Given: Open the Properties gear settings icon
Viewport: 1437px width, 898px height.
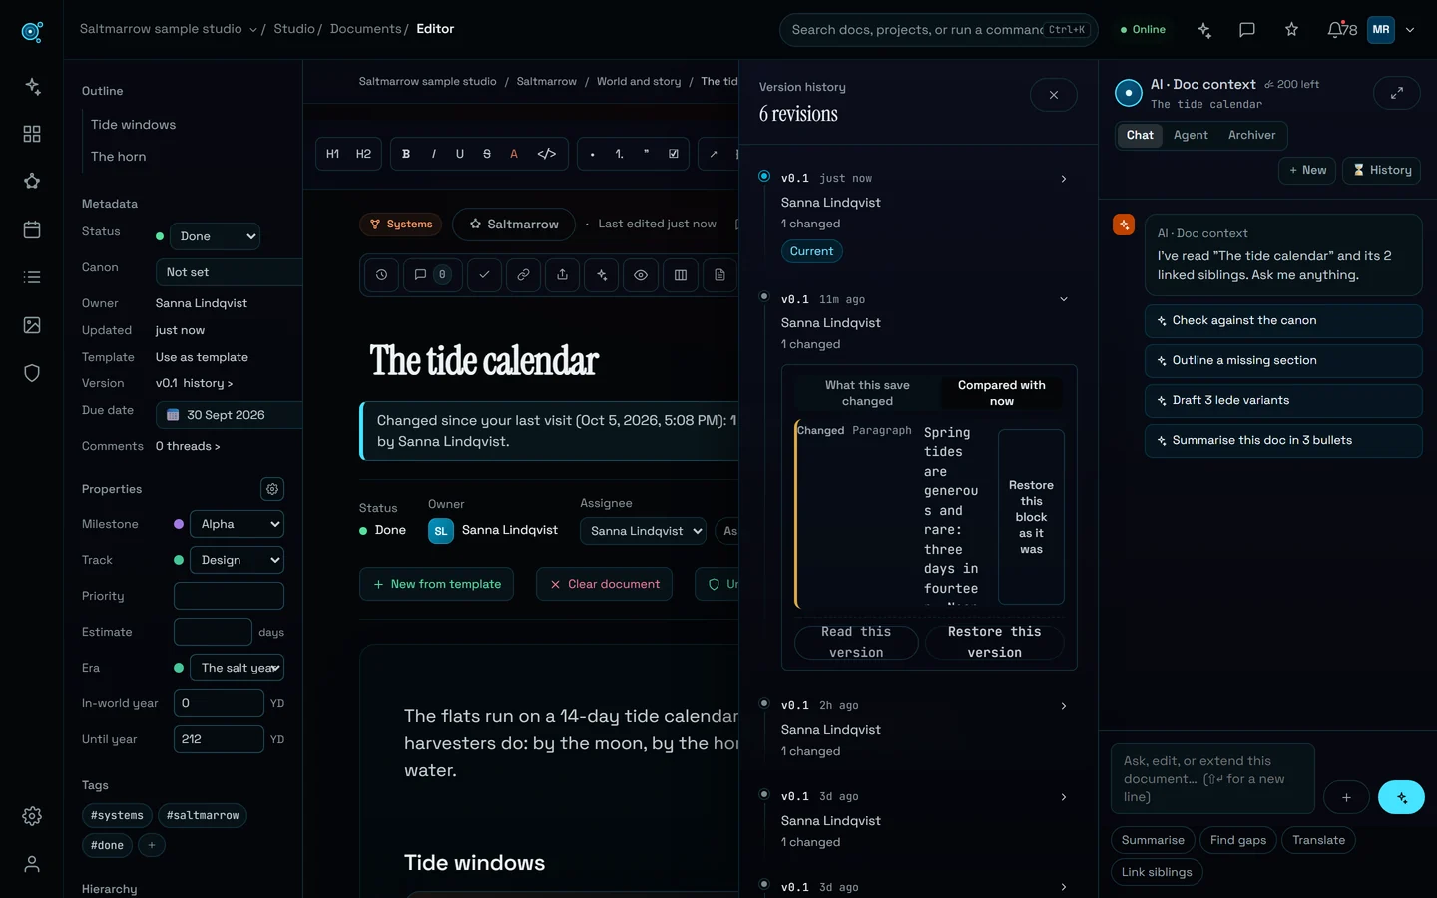Looking at the screenshot, I should (x=272, y=489).
